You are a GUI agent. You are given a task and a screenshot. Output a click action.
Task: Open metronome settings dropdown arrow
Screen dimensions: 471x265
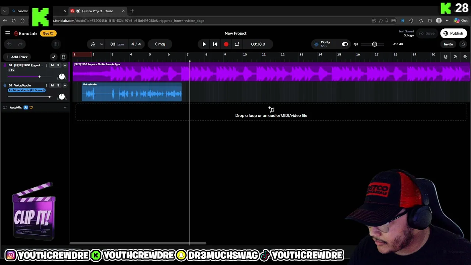[101, 44]
